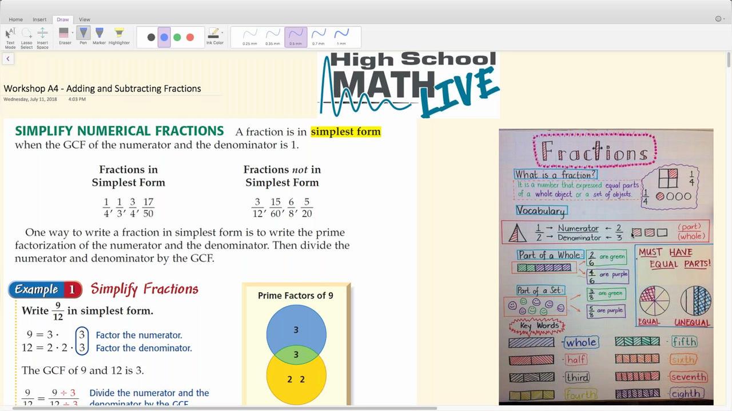The height and width of the screenshot is (411, 732).
Task: Click the Fractions anchor chart image
Action: [x=606, y=266]
